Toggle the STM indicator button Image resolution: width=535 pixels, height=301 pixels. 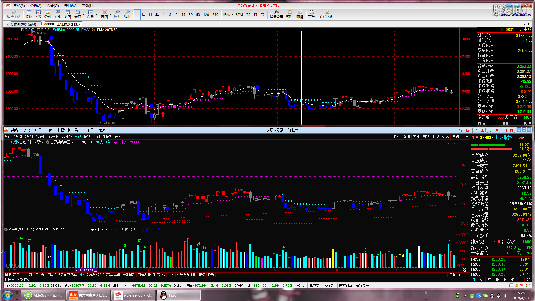[x=239, y=14]
